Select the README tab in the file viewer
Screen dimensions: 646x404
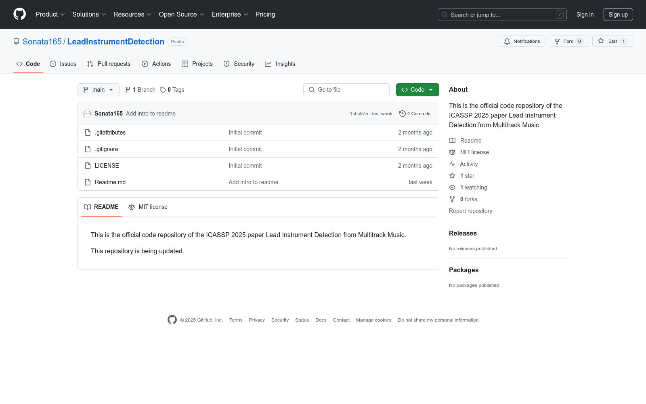pyautogui.click(x=101, y=207)
